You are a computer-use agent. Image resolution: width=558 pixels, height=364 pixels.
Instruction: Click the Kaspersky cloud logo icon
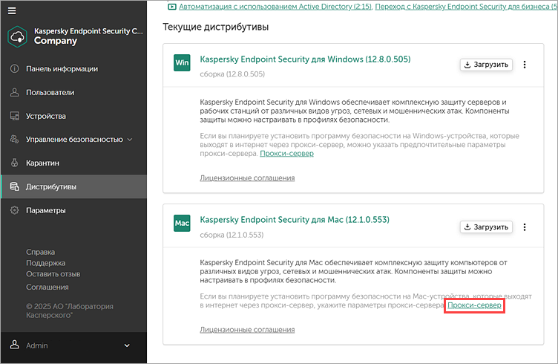tap(17, 36)
